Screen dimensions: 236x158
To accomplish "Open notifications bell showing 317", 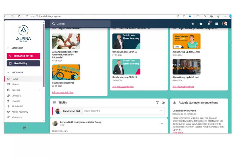I will pos(209,23).
